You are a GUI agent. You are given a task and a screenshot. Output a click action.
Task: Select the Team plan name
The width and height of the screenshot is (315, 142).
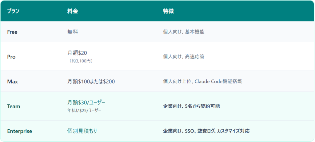[14, 106]
